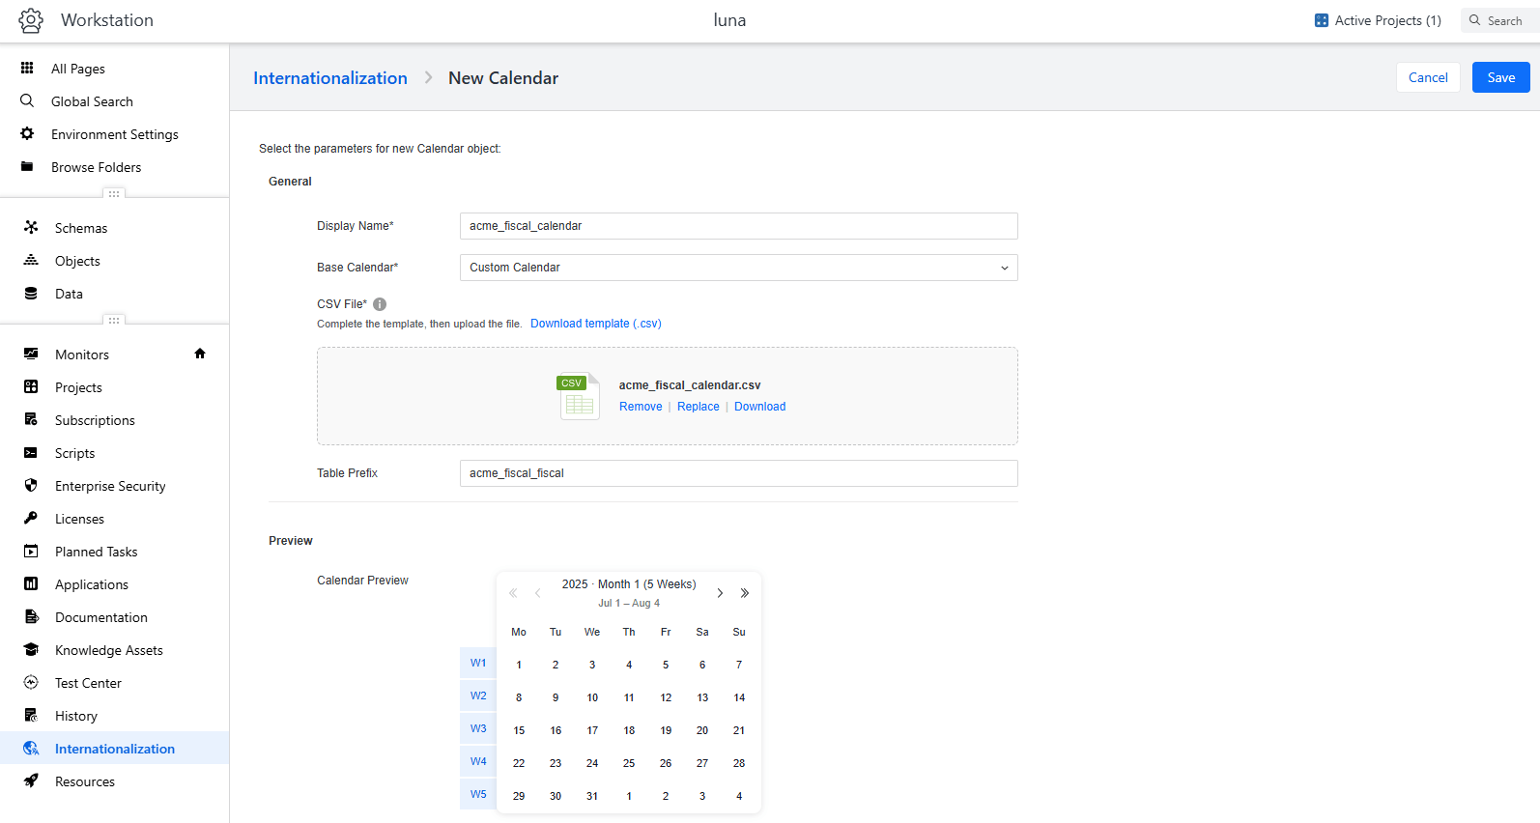Click Active Projects (1) in header
This screenshot has width=1540, height=823.
click(x=1378, y=20)
